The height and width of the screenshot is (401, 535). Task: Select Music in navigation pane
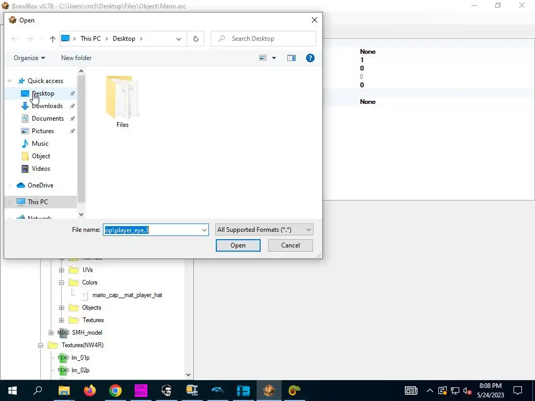[x=40, y=144]
